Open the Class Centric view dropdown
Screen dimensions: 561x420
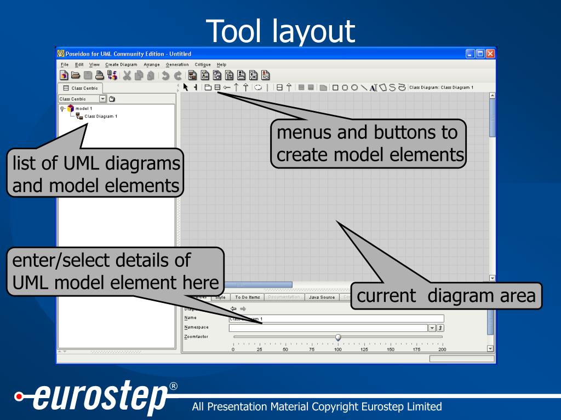pos(102,99)
